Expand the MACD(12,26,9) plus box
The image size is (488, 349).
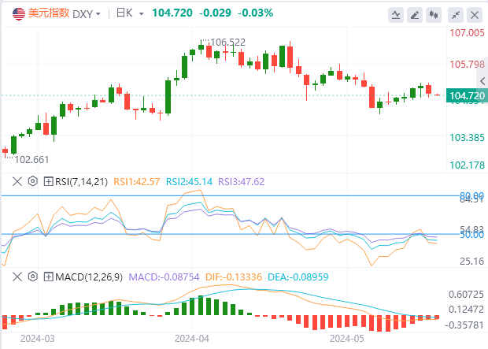tap(49, 277)
